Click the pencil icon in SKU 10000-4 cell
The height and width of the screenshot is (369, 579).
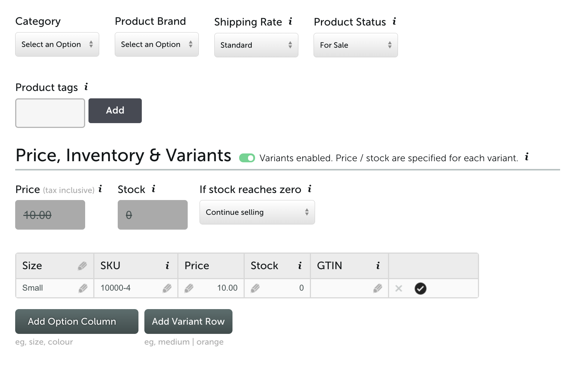click(167, 288)
